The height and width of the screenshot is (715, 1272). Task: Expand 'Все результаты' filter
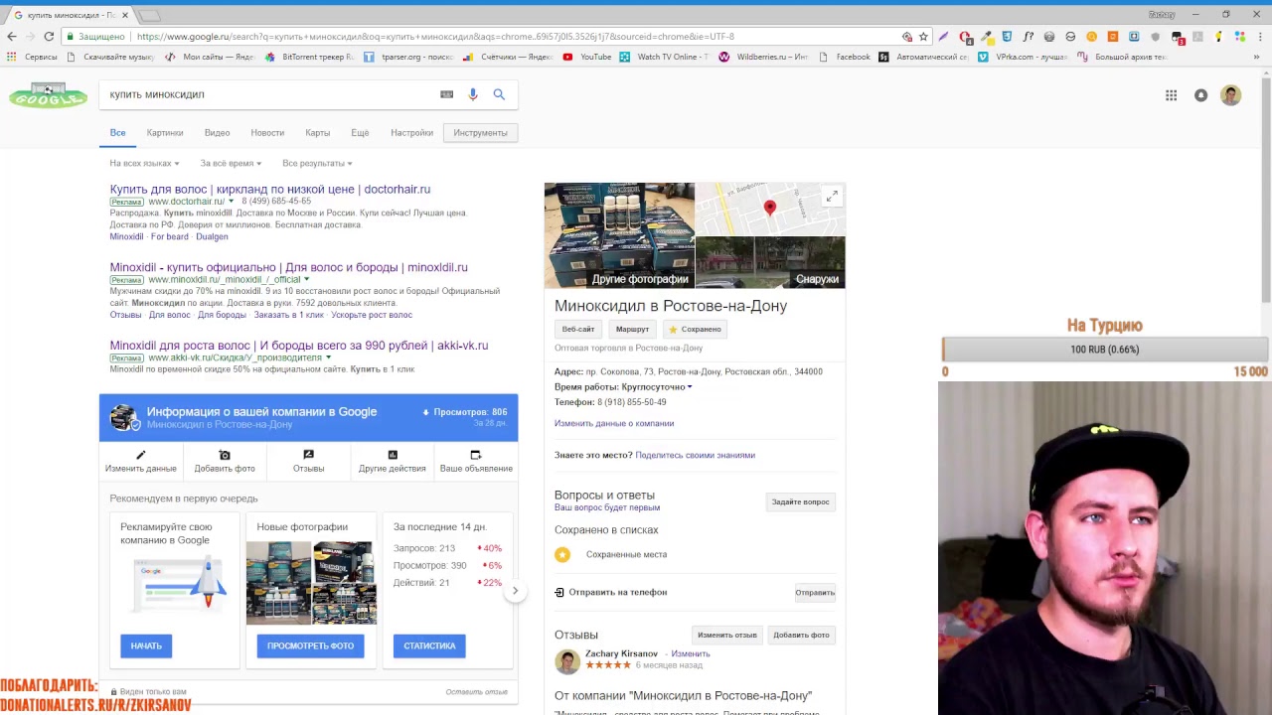click(317, 163)
